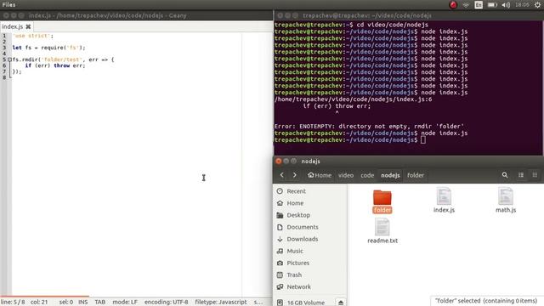This screenshot has width=544, height=306.
Task: Click the red record indicator in top bar
Action: pos(453,5)
